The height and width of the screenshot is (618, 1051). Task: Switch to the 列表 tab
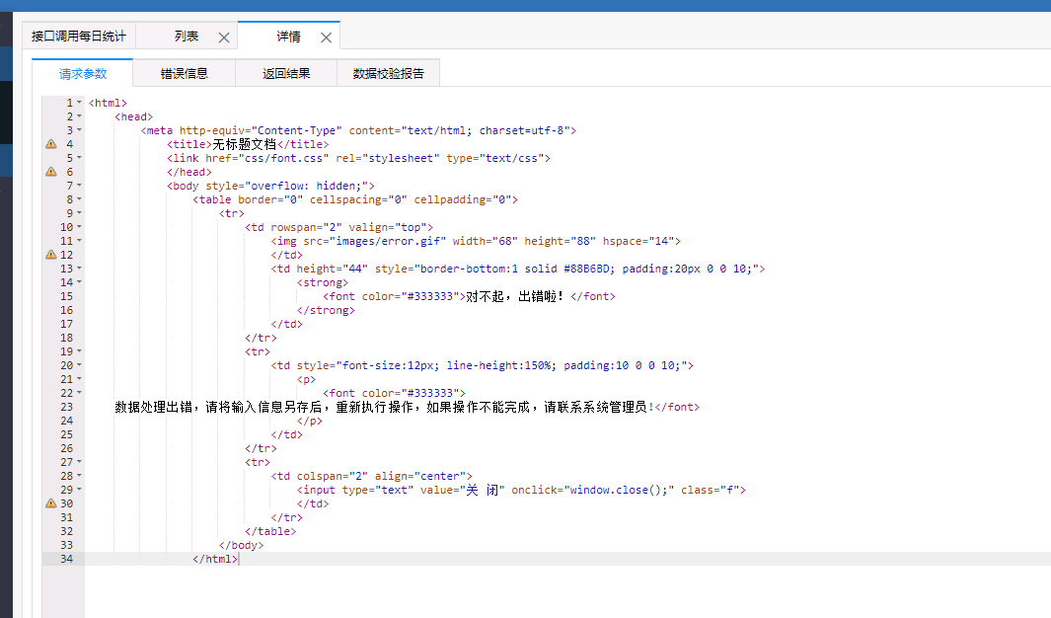[x=187, y=37]
